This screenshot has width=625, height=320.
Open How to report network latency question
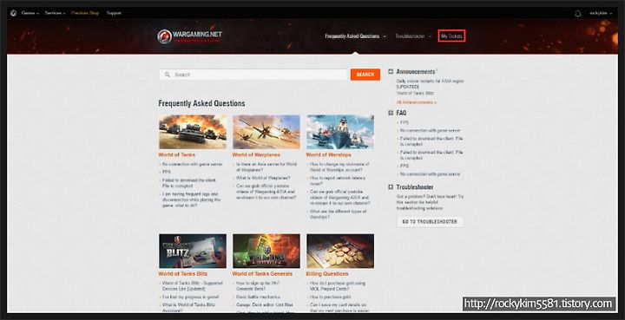338,180
